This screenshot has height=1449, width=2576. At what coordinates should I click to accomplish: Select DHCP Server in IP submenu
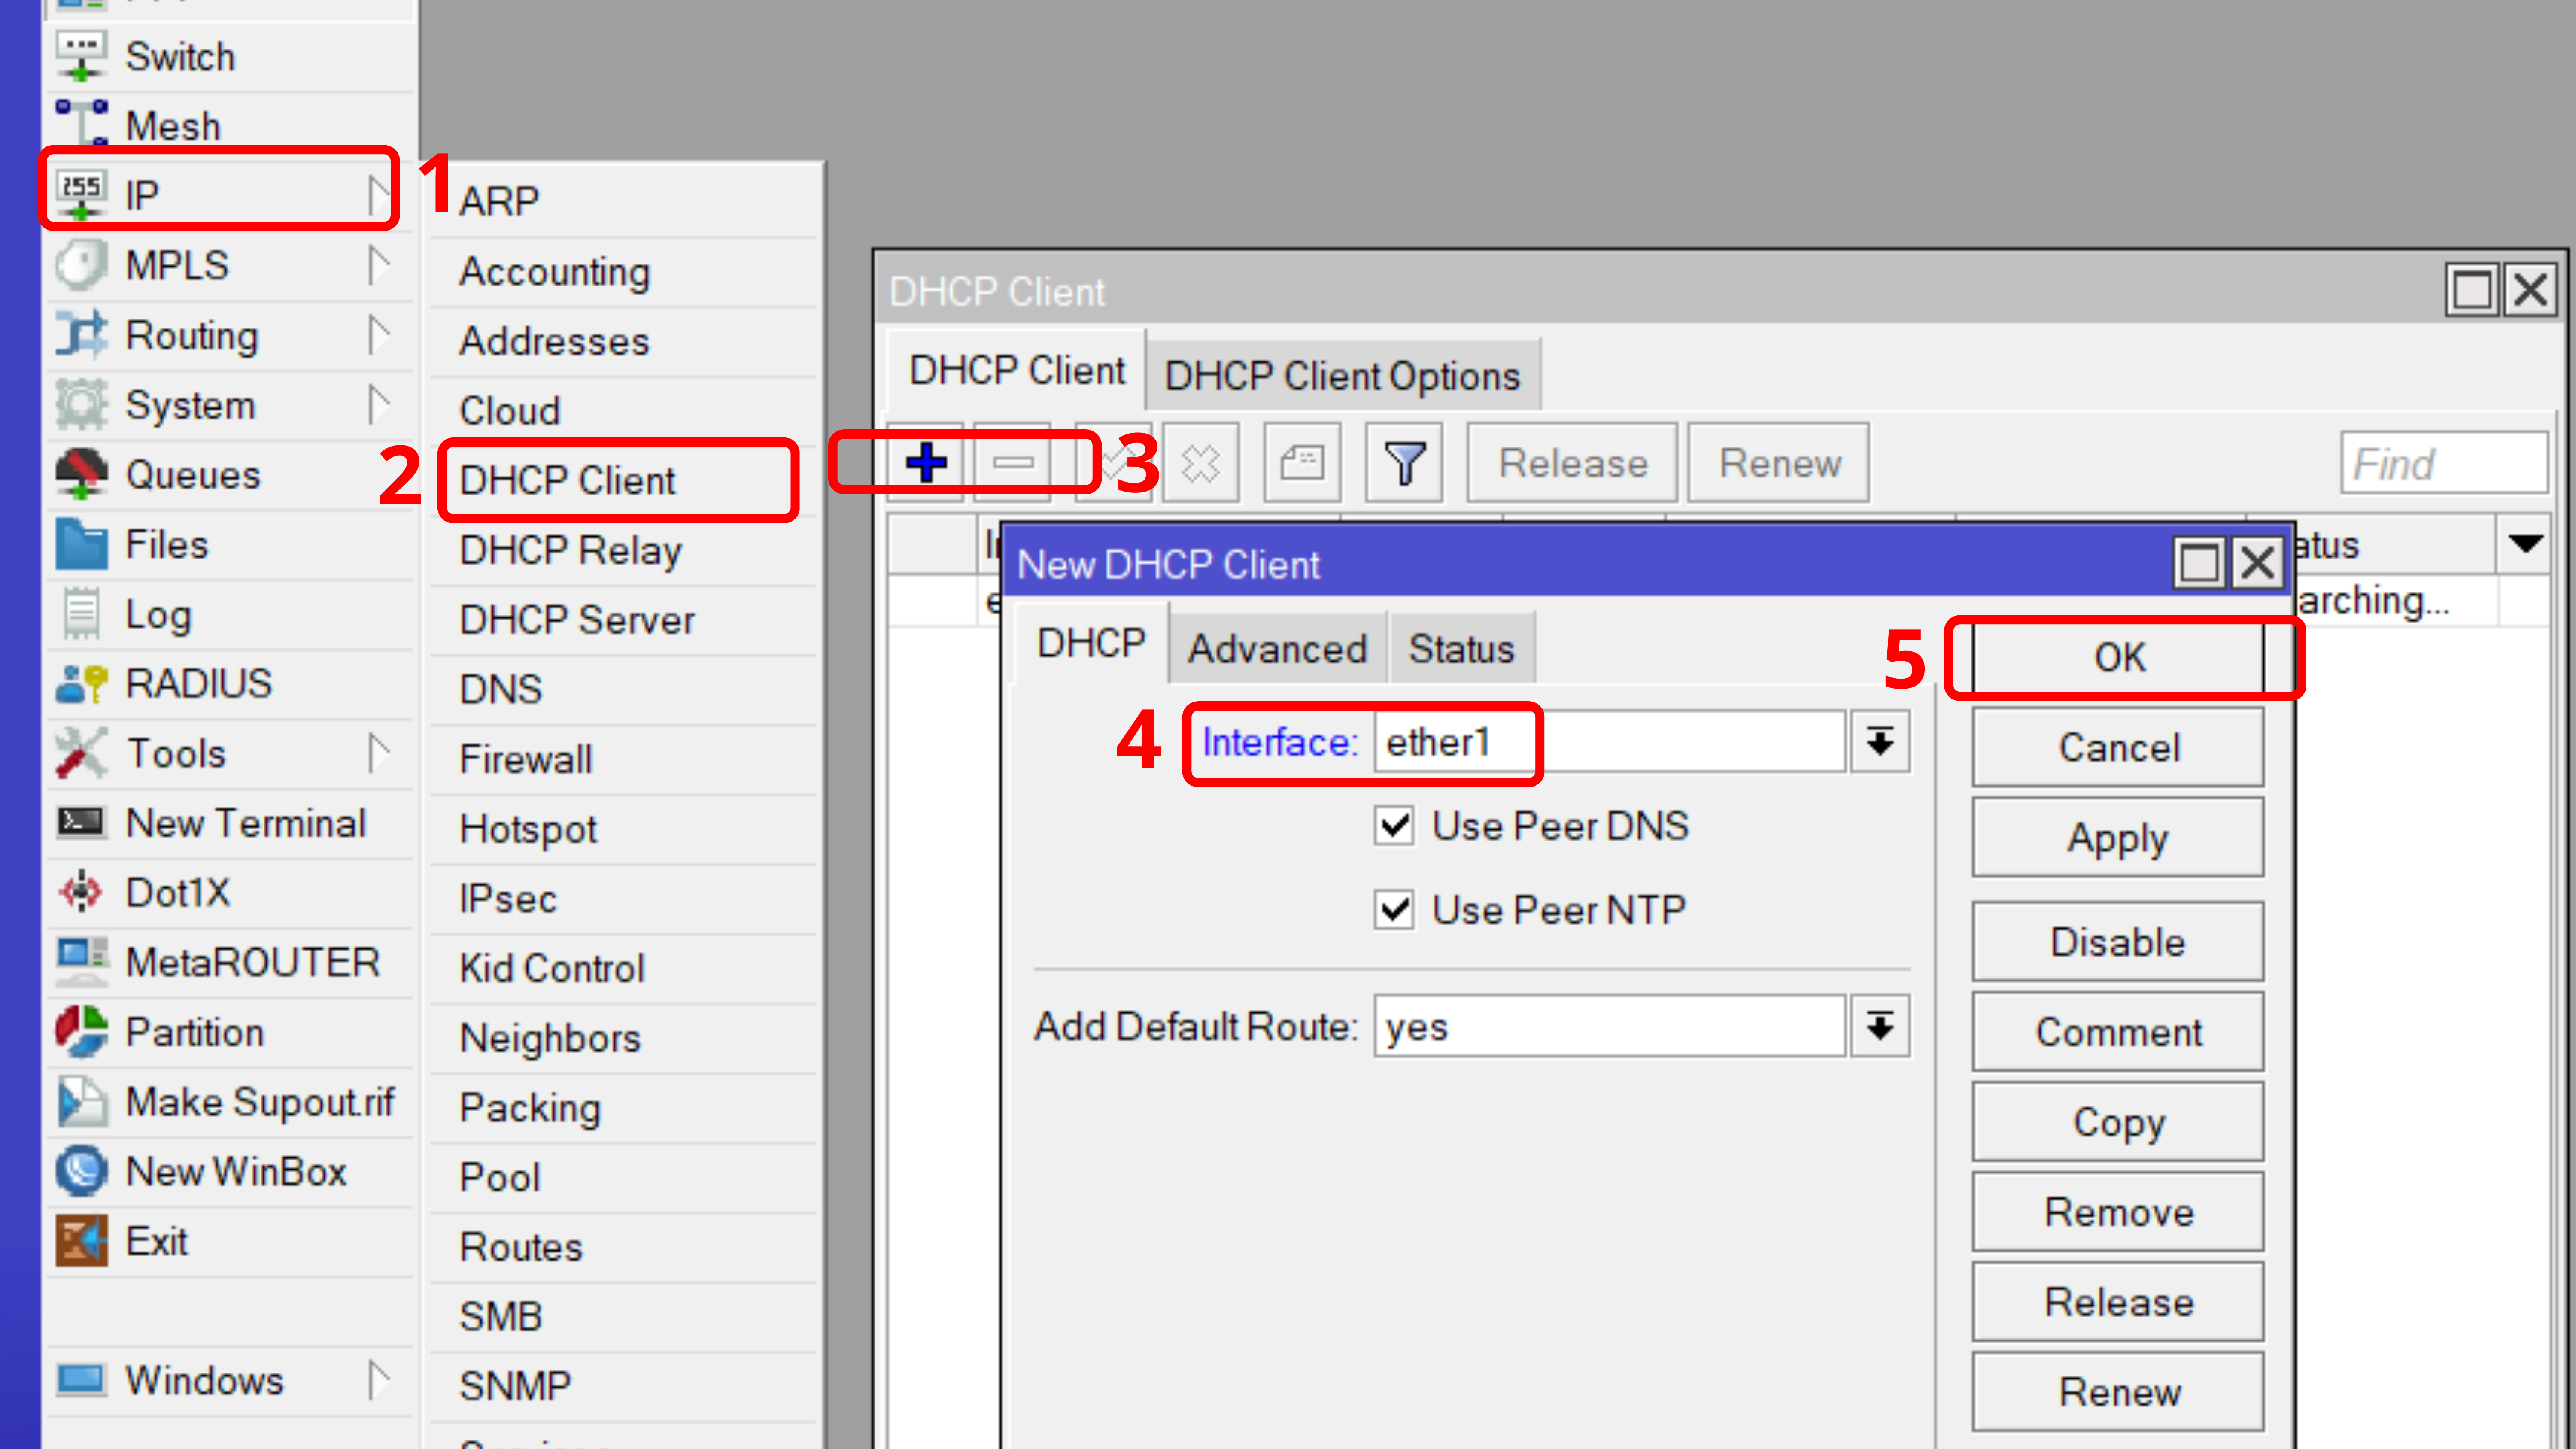coord(576,620)
